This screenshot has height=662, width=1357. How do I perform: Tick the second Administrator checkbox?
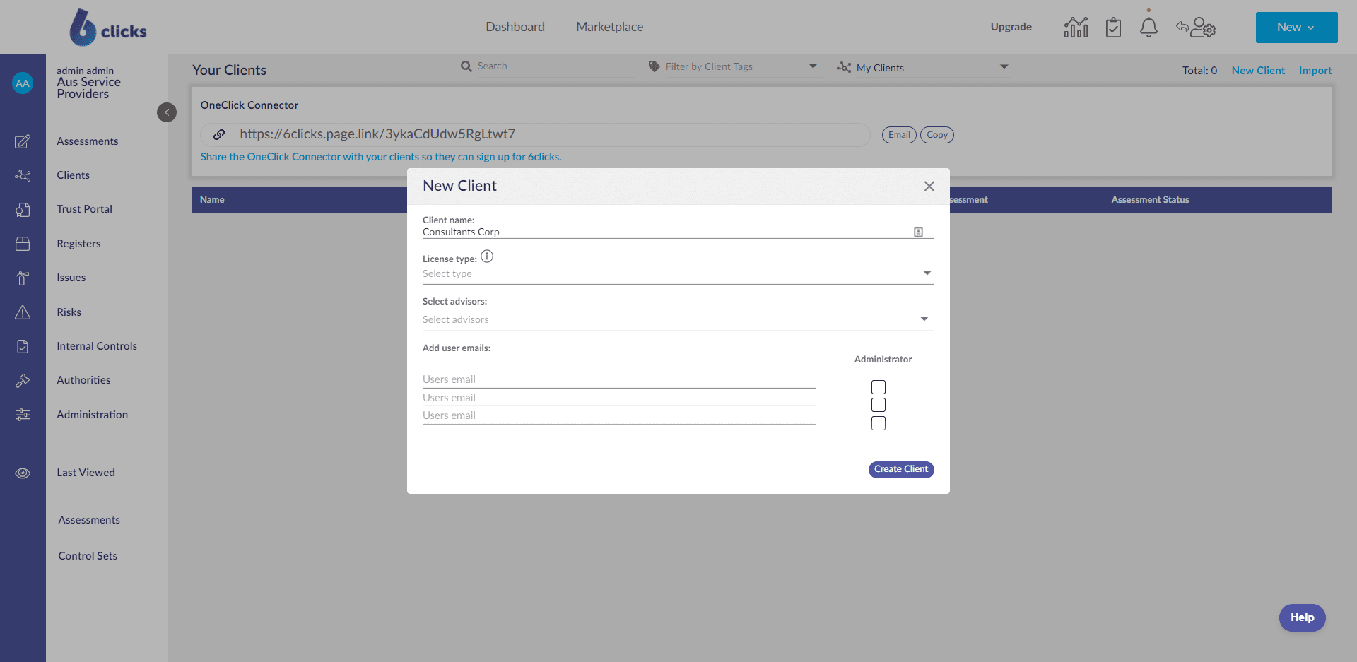(x=879, y=405)
